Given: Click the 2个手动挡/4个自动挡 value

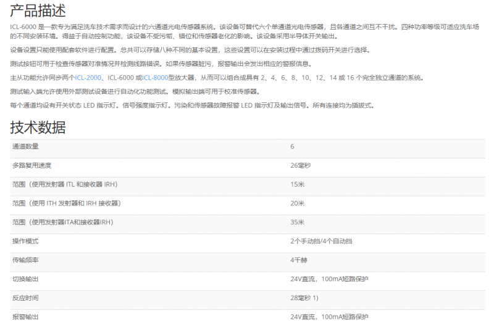Looking at the screenshot, I should point(321,241).
